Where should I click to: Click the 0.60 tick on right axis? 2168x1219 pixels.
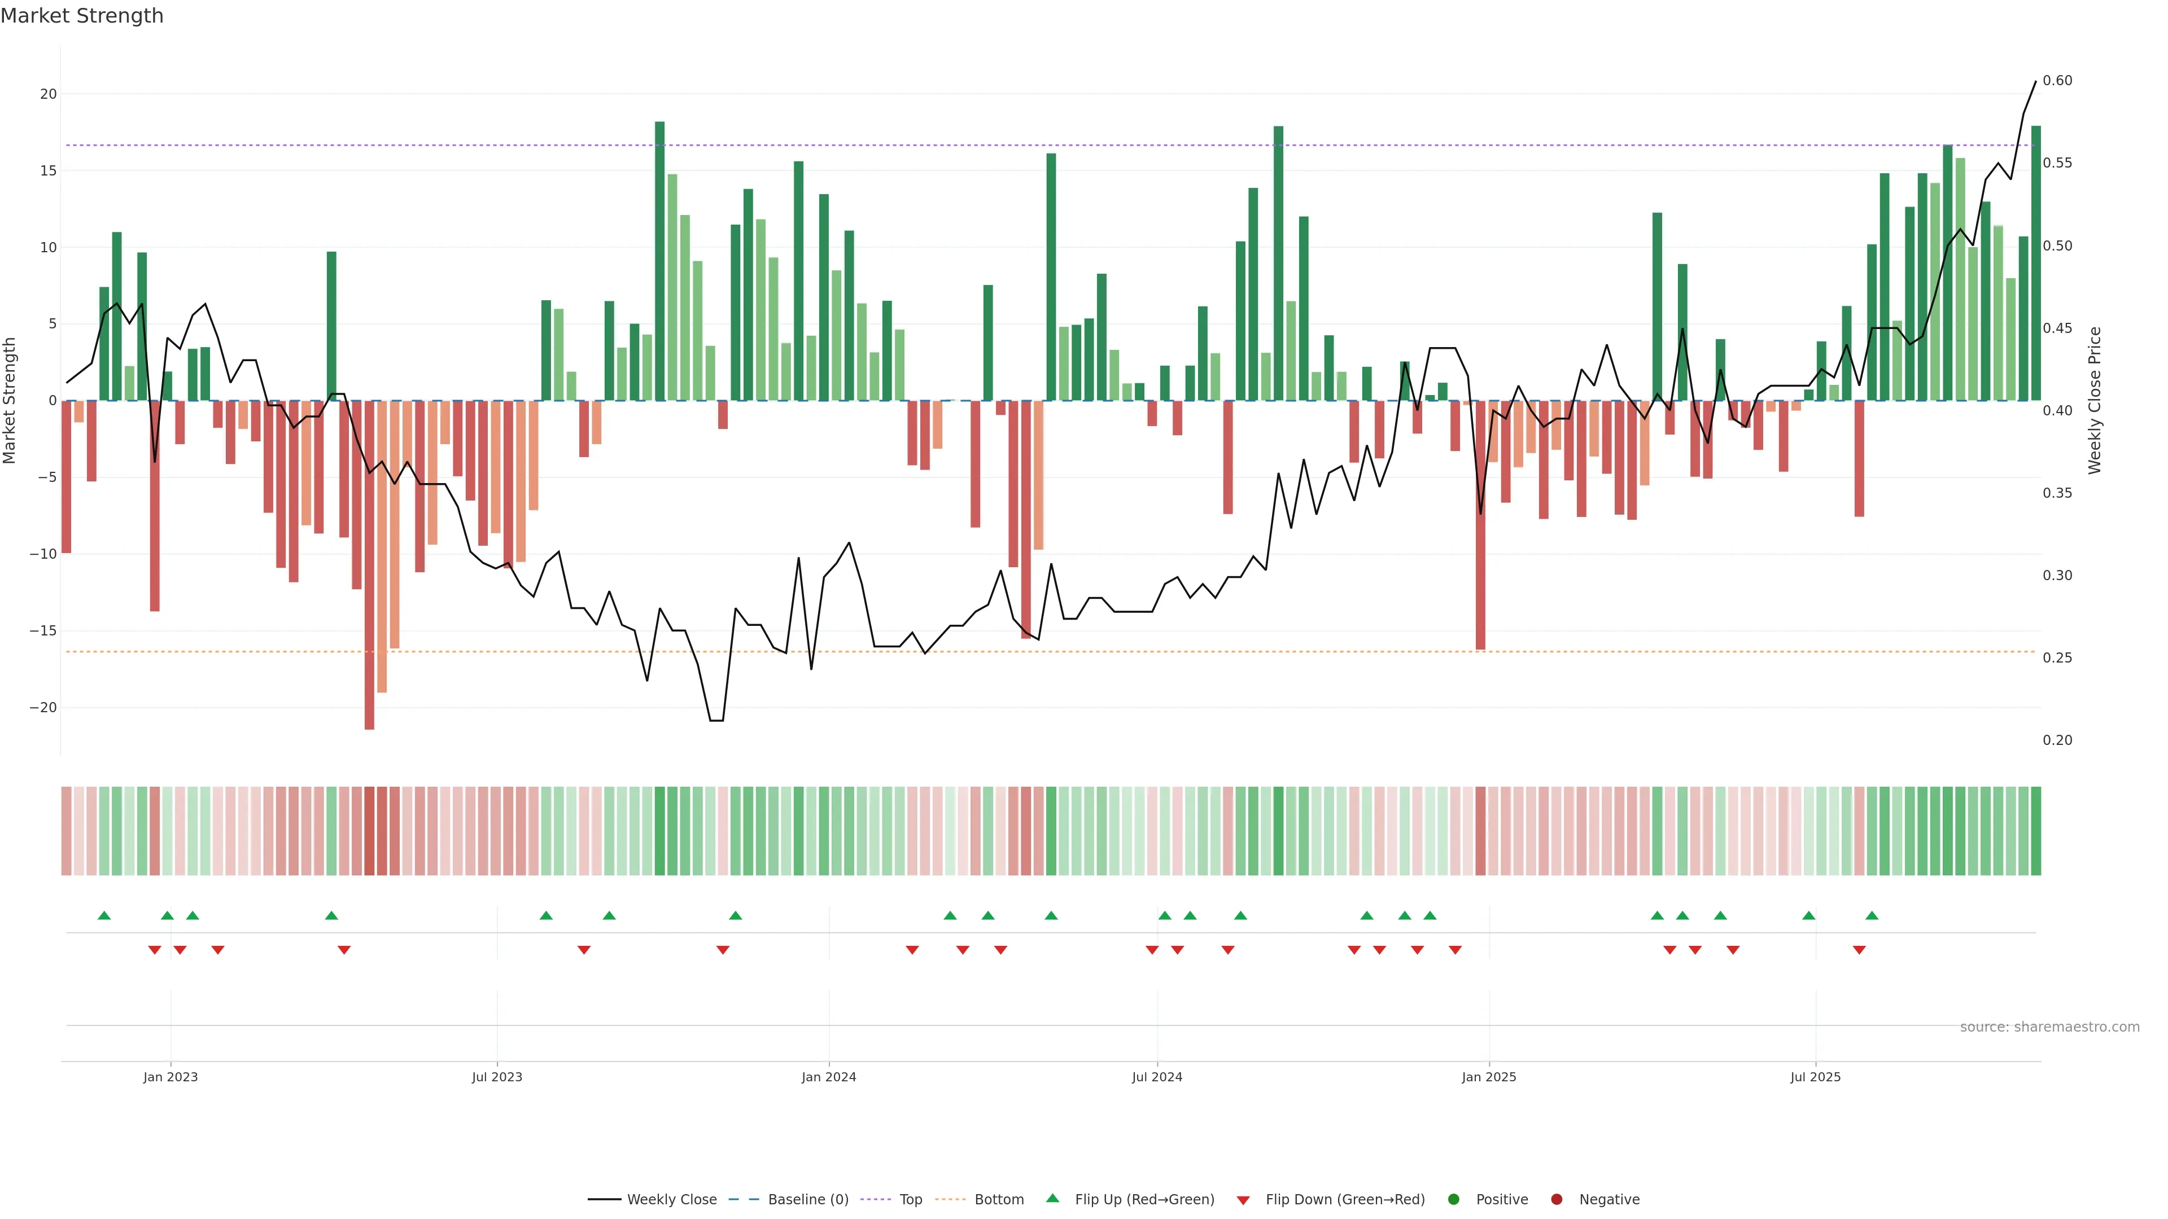[2057, 81]
